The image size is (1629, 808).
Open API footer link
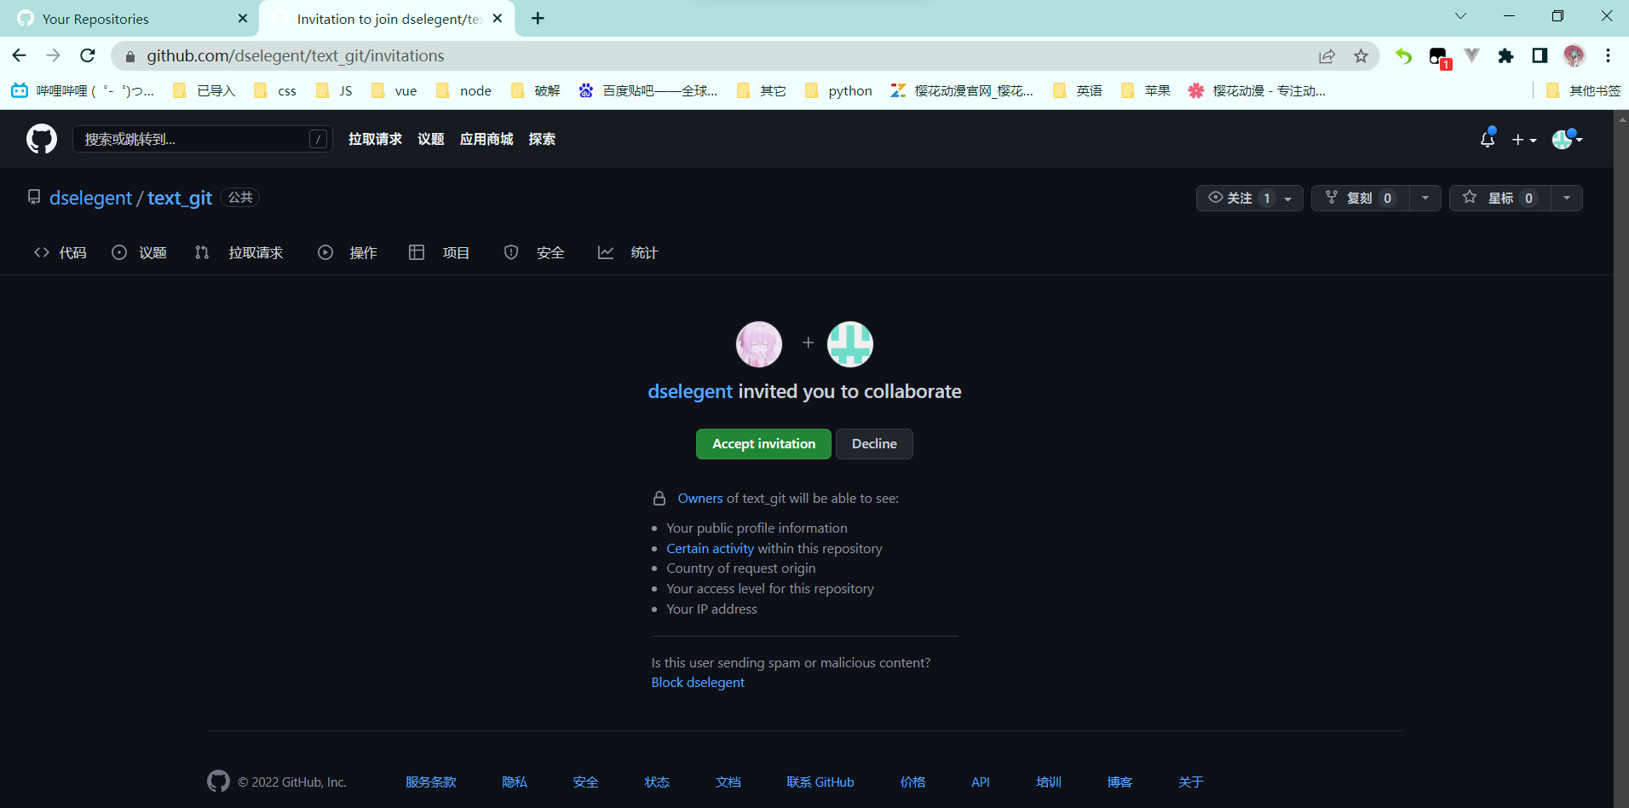(981, 782)
